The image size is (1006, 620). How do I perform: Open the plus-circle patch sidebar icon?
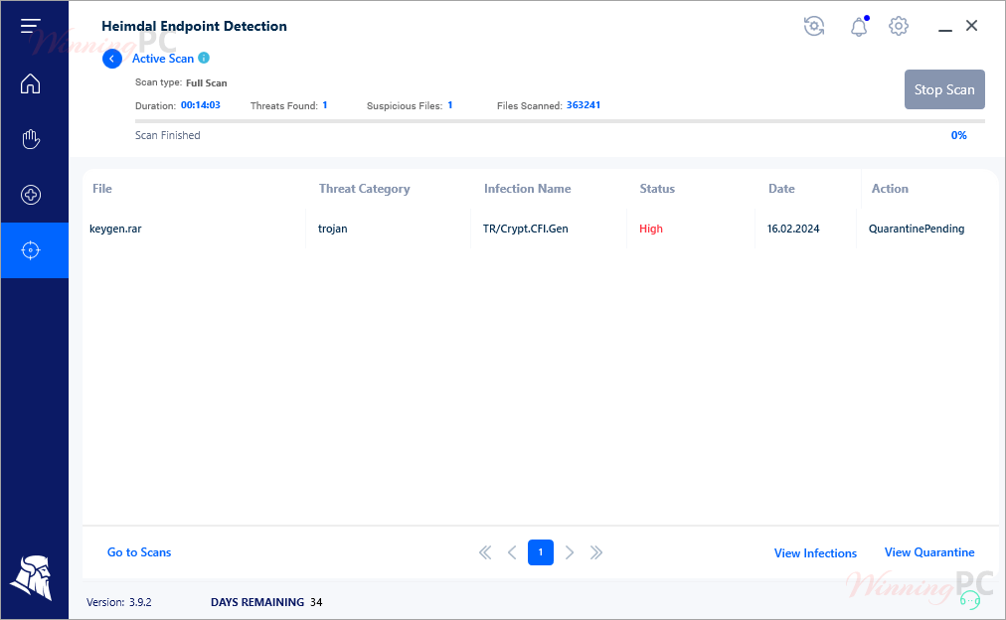click(30, 195)
